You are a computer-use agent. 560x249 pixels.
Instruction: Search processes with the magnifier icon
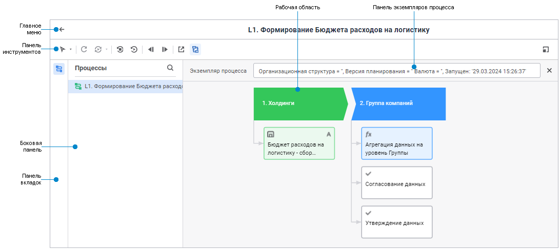click(170, 68)
